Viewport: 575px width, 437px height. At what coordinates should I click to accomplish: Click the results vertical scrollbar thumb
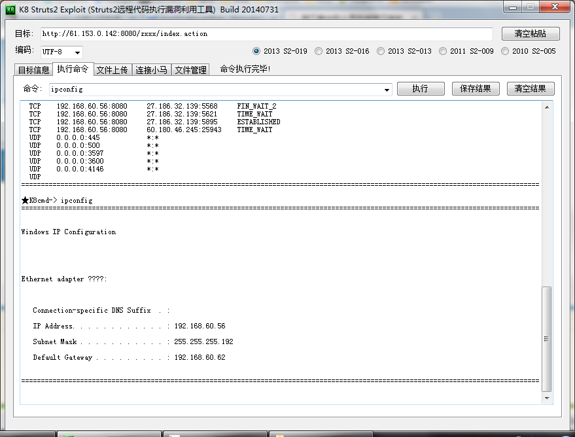click(x=546, y=339)
